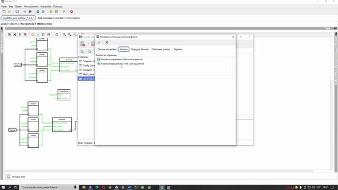
Task: Click the yellow-green round icon in main toolbar
Action: pos(51,12)
